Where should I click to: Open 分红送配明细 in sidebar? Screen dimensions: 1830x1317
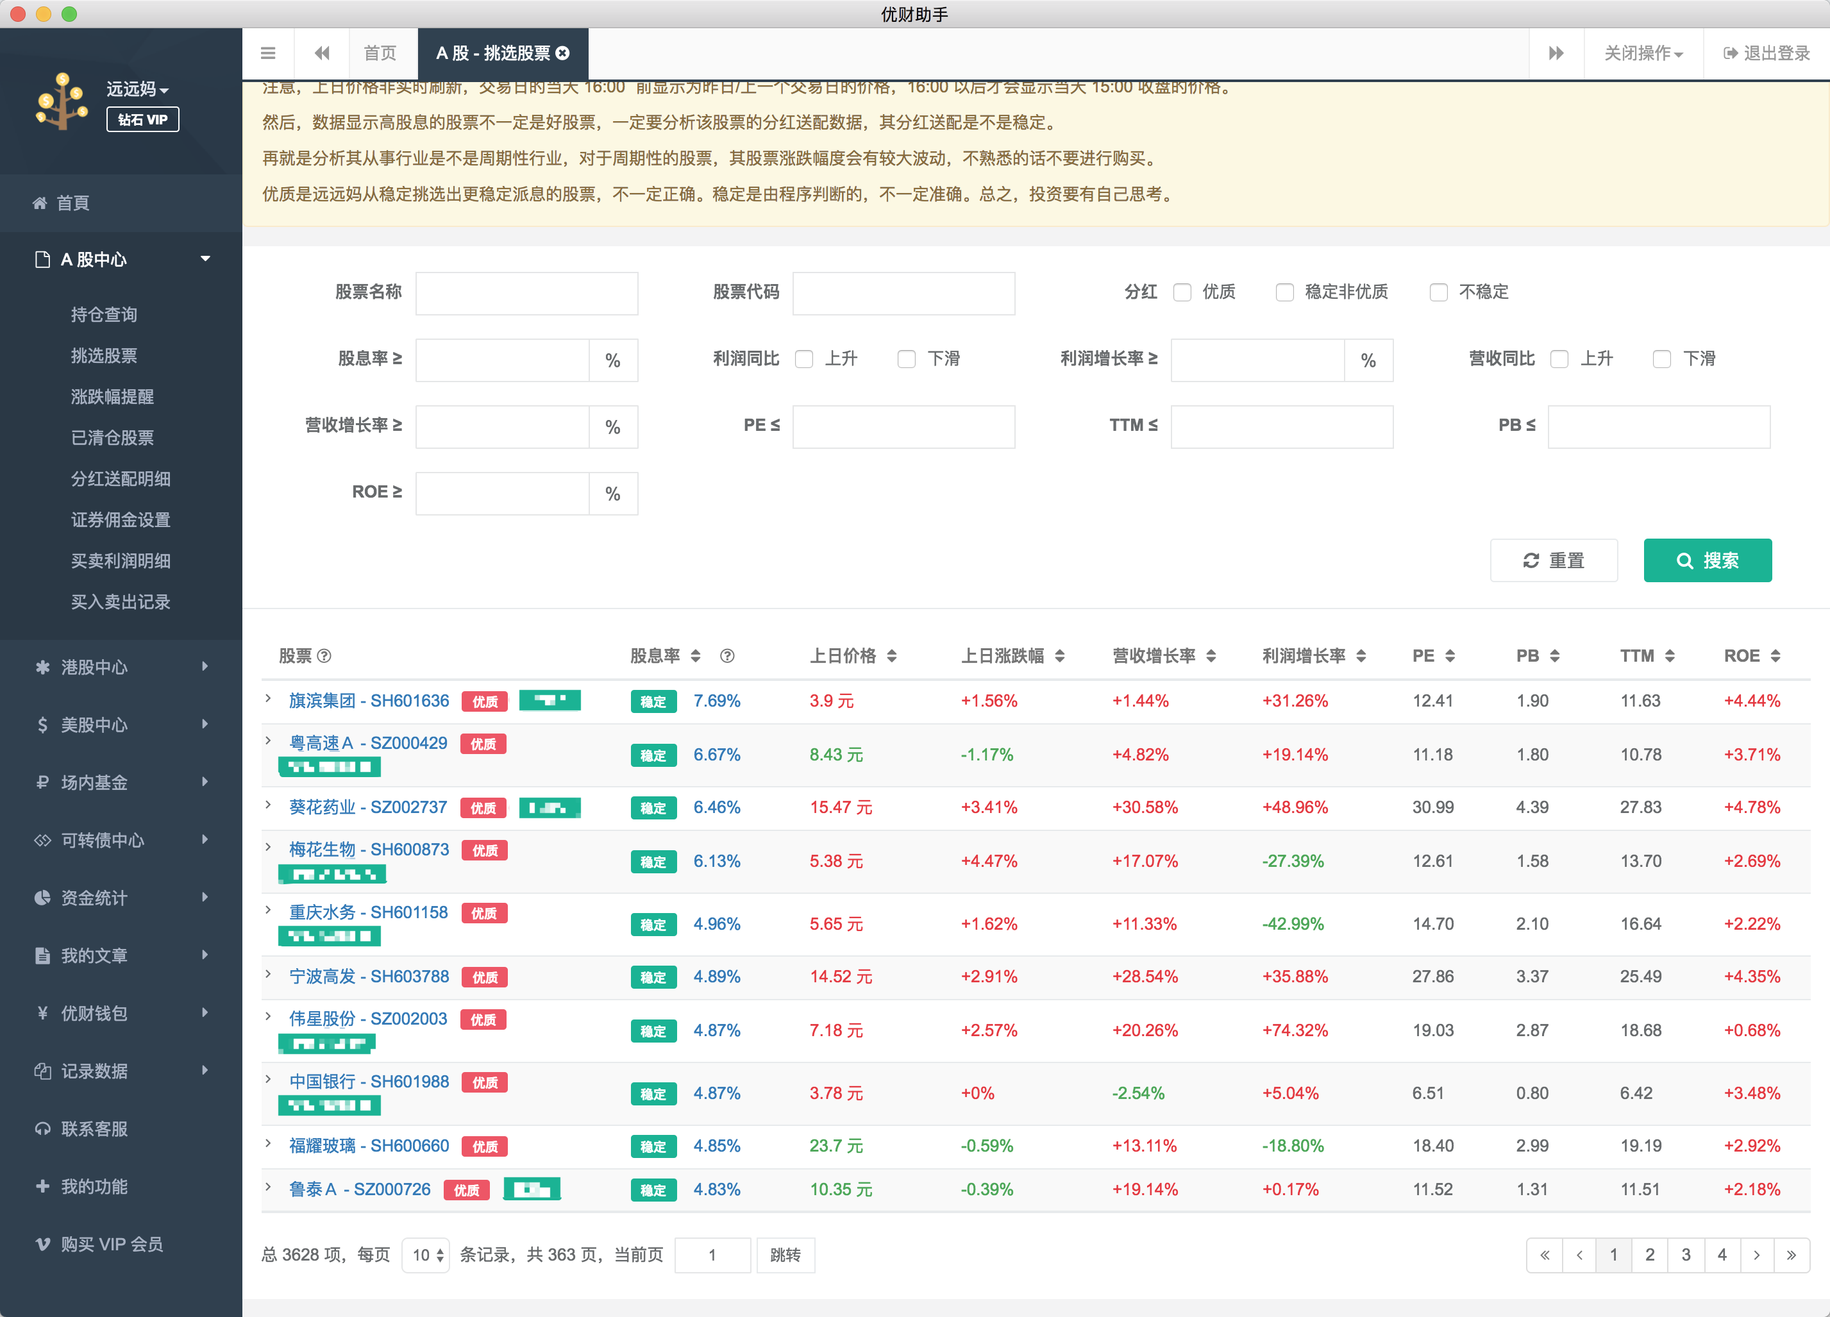(120, 480)
